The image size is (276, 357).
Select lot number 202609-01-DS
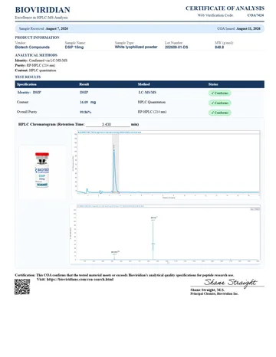pos(176,47)
